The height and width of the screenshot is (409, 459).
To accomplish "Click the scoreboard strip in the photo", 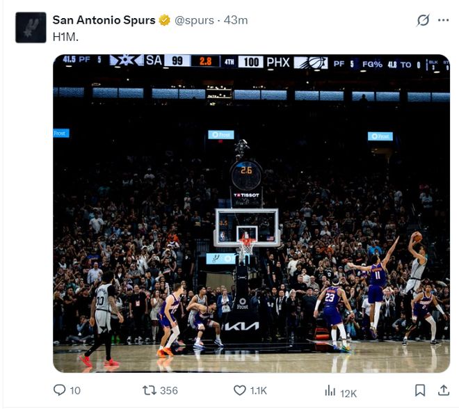I will pyautogui.click(x=251, y=62).
